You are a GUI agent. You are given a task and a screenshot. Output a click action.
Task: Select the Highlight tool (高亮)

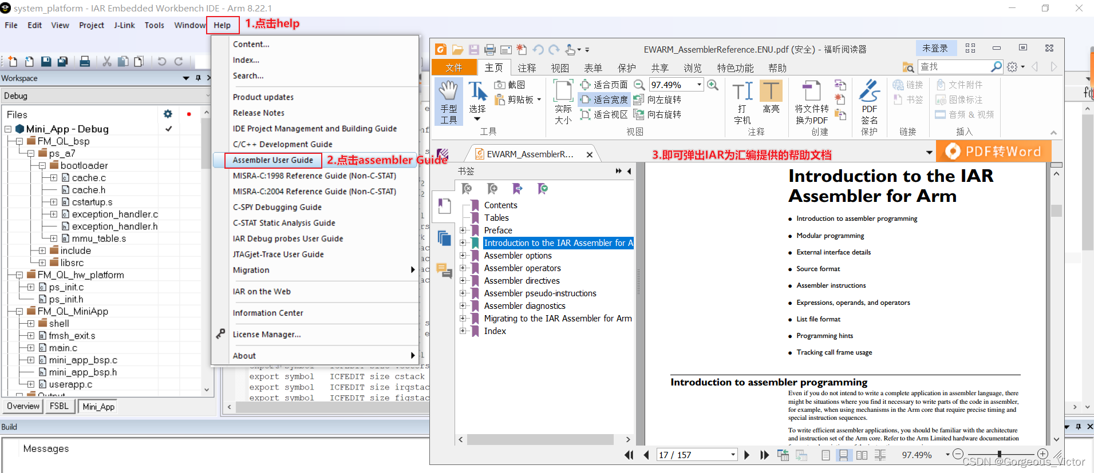tap(771, 97)
